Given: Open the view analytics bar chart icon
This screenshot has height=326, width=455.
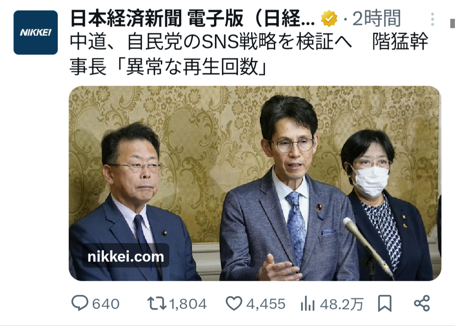Looking at the screenshot, I should pos(308,304).
